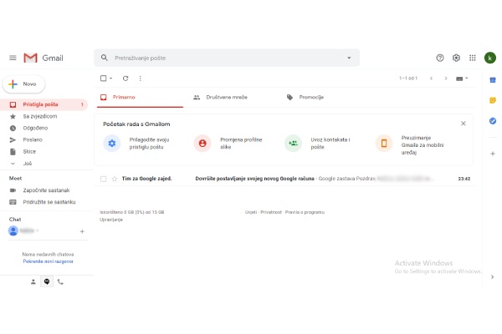This screenshot has height=334, width=502.
Task: Switch to the Promocije tab
Action: [x=311, y=97]
